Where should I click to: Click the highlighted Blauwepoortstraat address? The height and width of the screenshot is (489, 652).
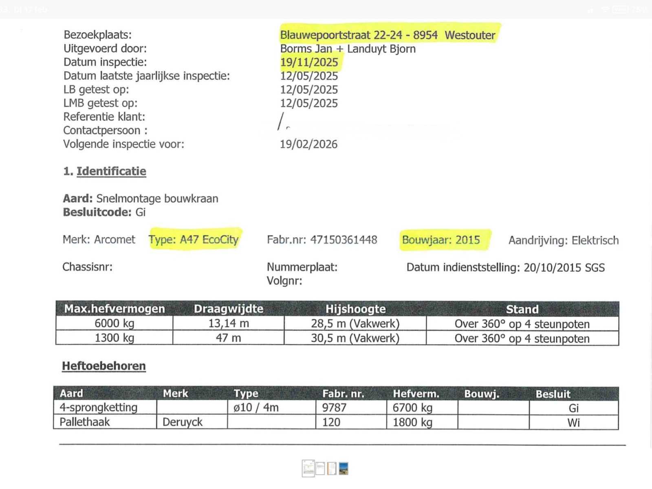click(388, 35)
